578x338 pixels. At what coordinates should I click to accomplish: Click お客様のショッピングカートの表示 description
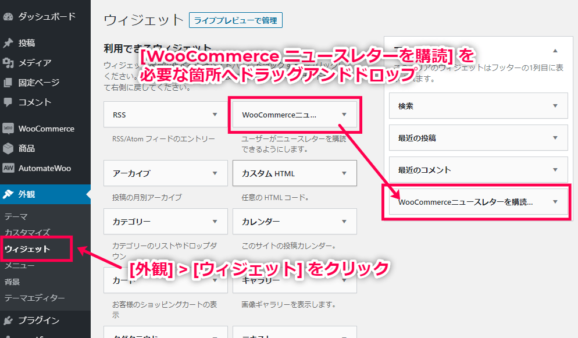pyautogui.click(x=165, y=309)
